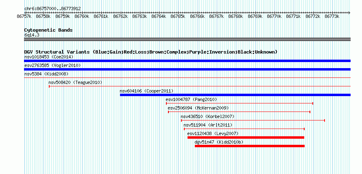362x174 pixels.
Task: Open nsv508420 (Teague2010) variant label
Action: point(75,82)
